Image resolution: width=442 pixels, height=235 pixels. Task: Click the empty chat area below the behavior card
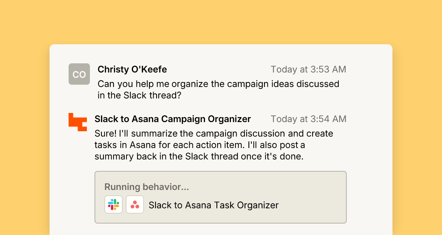[221, 230]
